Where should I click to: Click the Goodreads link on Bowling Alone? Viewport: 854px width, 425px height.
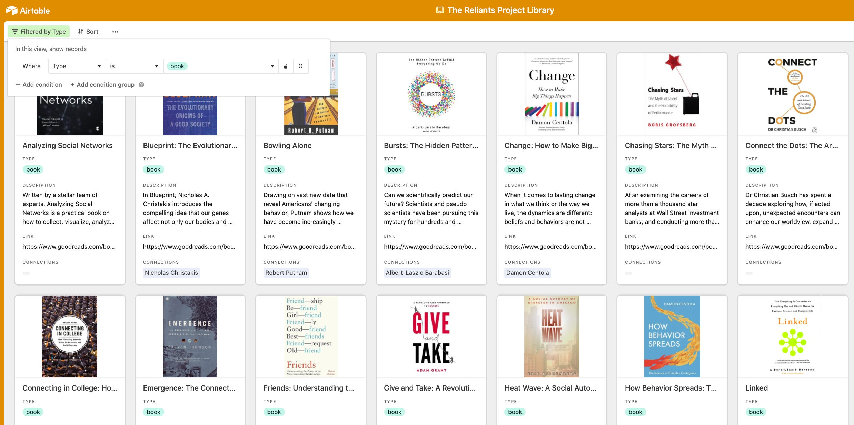[309, 247]
